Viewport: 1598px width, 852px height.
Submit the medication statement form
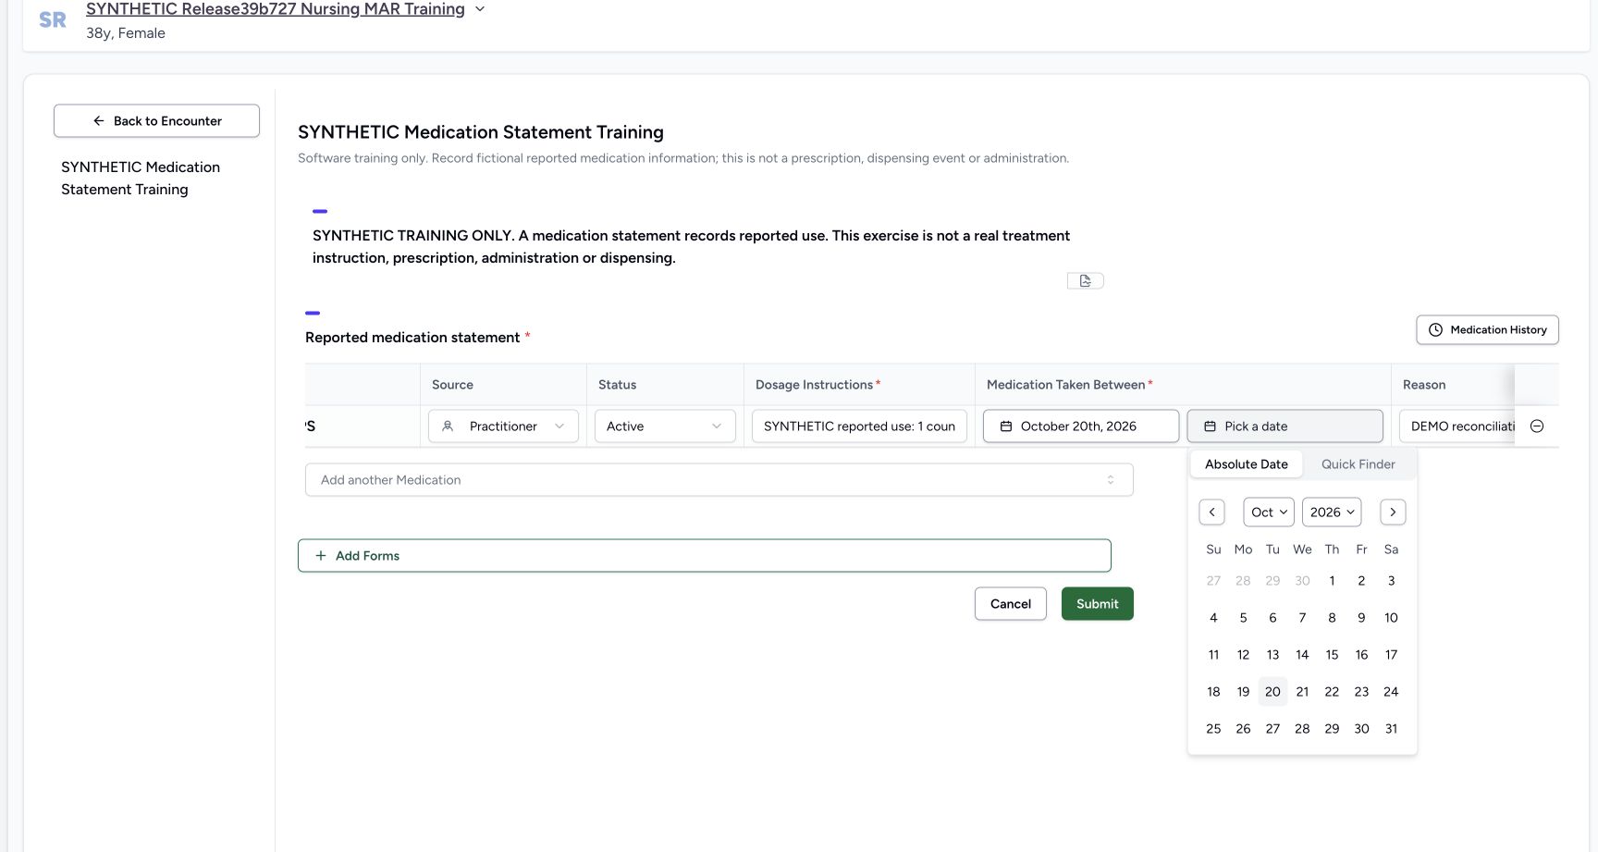pyautogui.click(x=1097, y=604)
